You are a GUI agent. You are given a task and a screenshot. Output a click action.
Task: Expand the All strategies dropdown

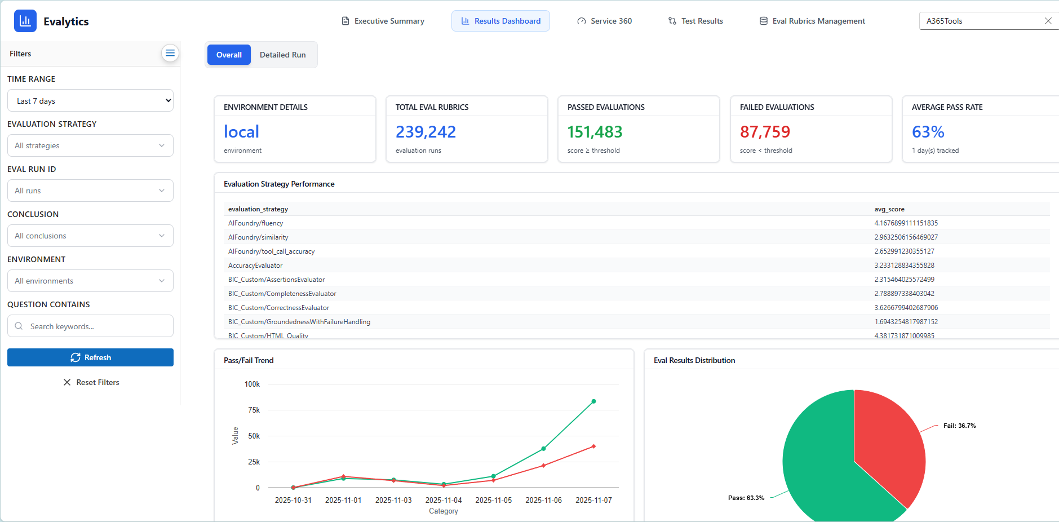click(90, 145)
